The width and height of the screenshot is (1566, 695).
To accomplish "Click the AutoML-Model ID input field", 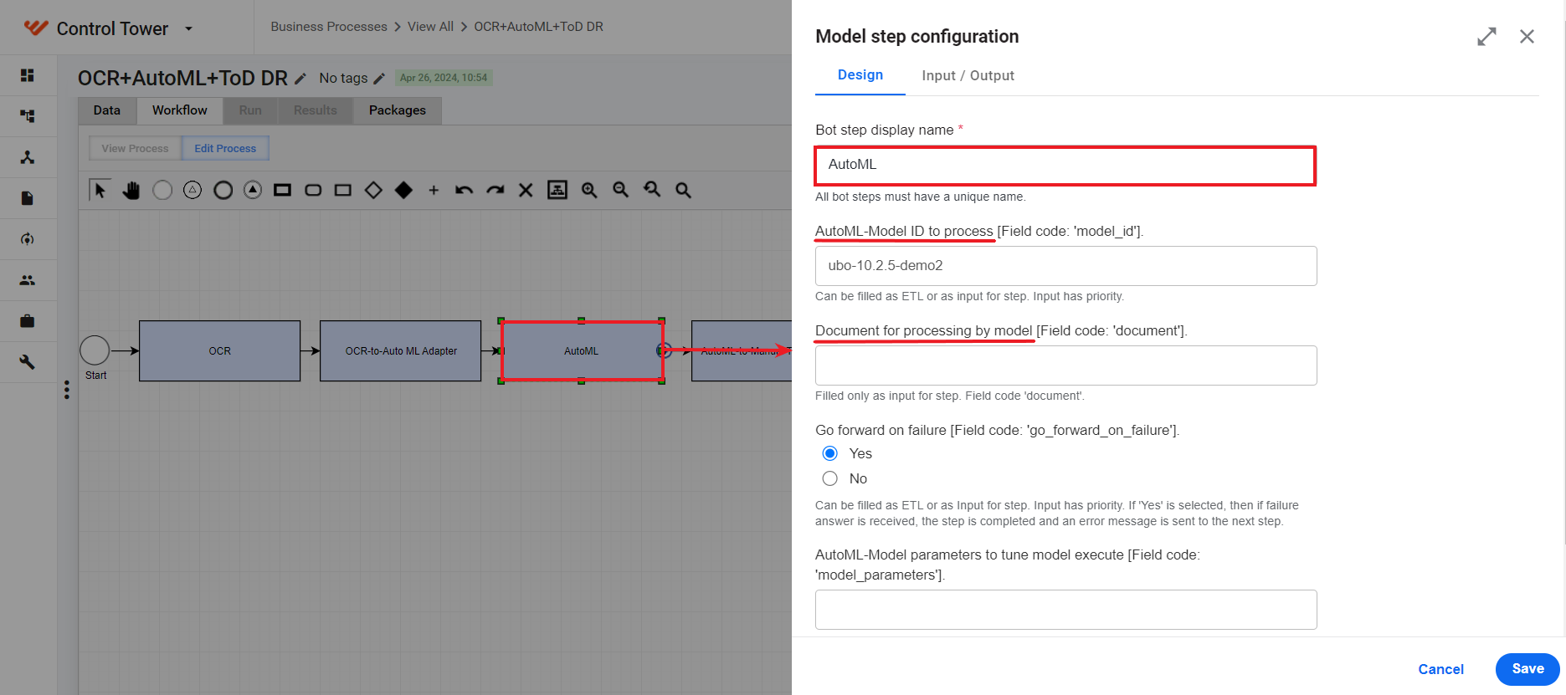I will 1065,266.
